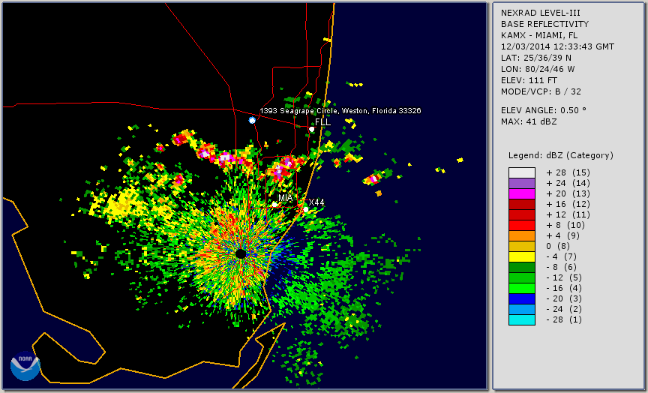Select the +12 (11) legend swatch
Screen dimensions: 648x393
pyautogui.click(x=522, y=215)
